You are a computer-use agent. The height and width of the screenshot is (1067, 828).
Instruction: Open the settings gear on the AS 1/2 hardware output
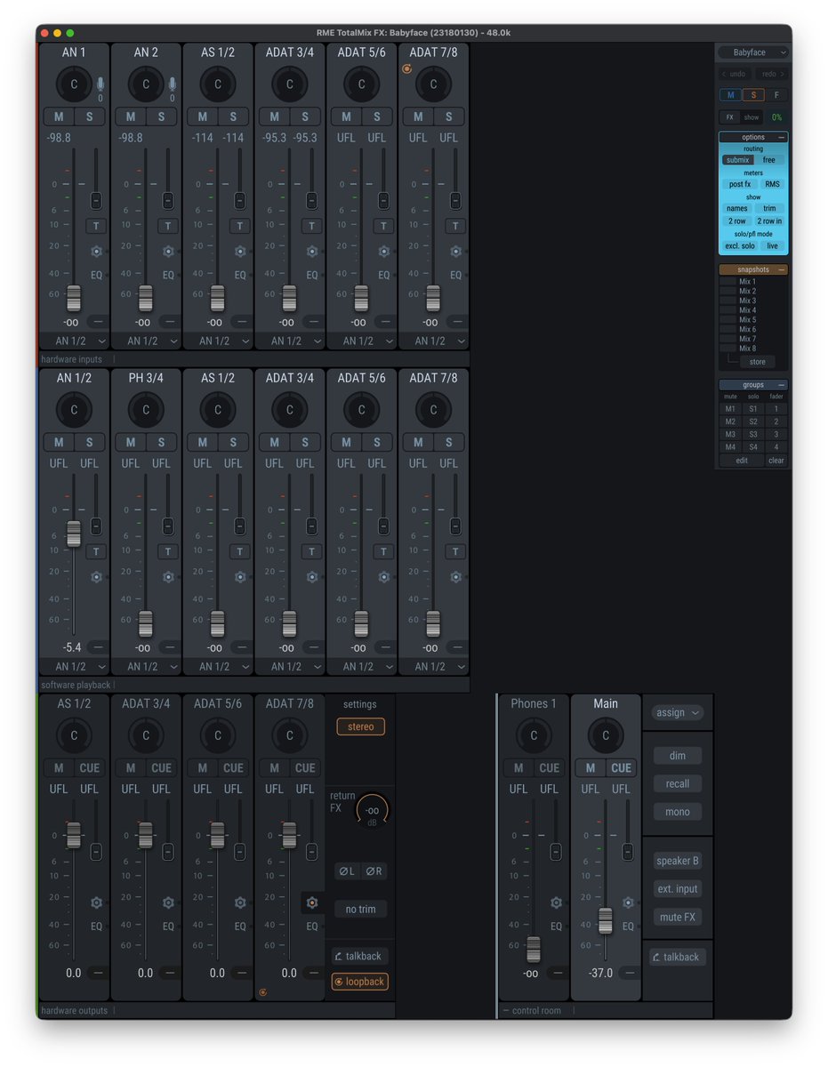click(97, 903)
